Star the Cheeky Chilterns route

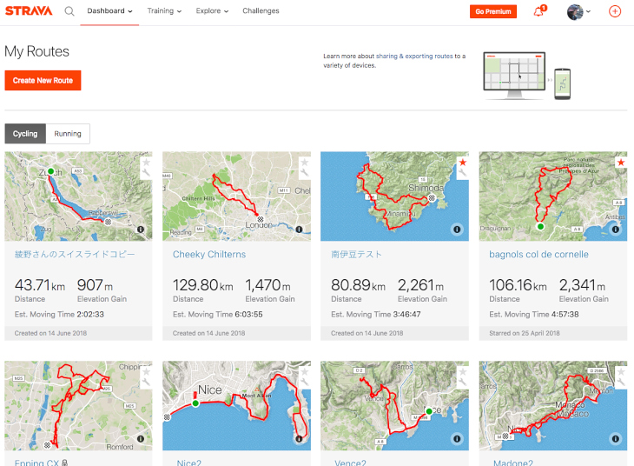tap(305, 163)
